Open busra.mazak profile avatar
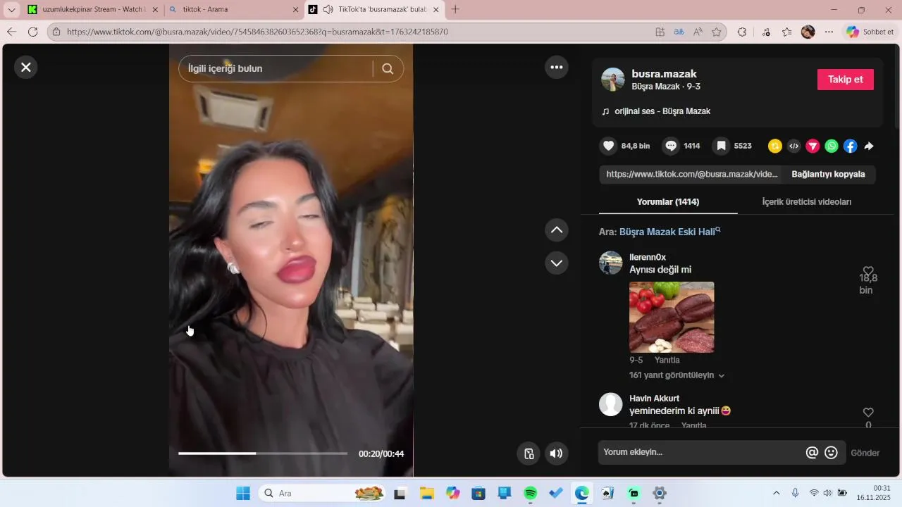Viewport: 902px width, 507px height. click(613, 80)
